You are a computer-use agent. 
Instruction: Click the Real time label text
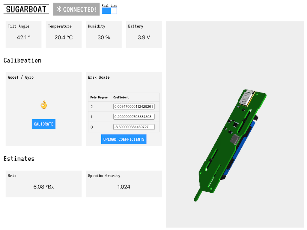pyautogui.click(x=109, y=5)
